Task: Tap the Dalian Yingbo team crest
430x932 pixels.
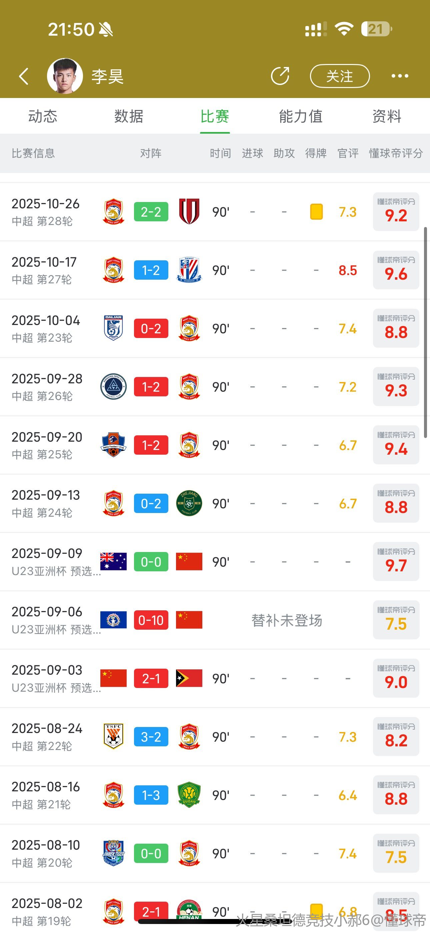Action: (113, 328)
